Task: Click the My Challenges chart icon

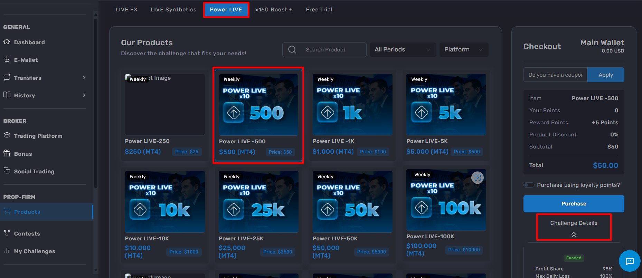Action: coord(7,250)
